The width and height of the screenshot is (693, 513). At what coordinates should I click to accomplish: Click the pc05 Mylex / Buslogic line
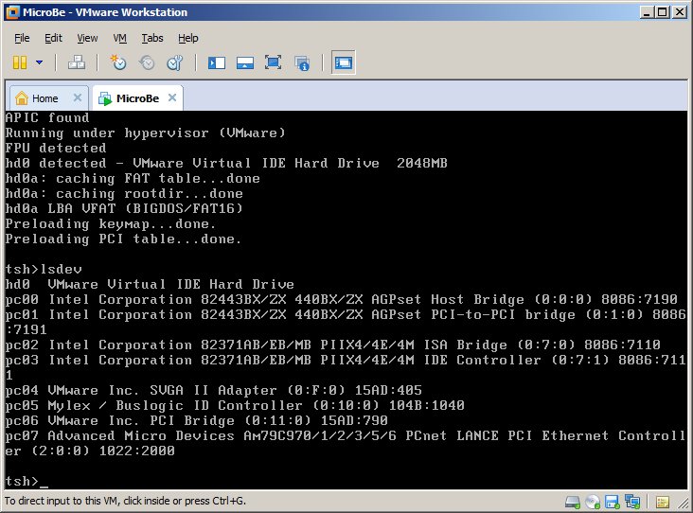click(x=235, y=405)
